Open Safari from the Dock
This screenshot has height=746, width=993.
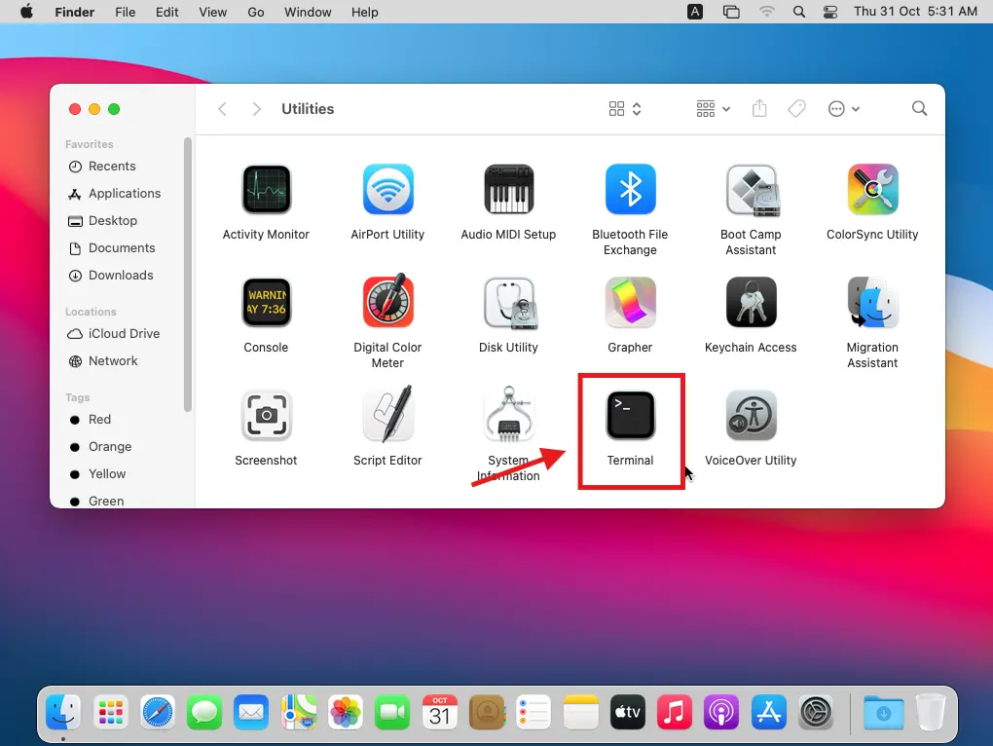click(157, 713)
